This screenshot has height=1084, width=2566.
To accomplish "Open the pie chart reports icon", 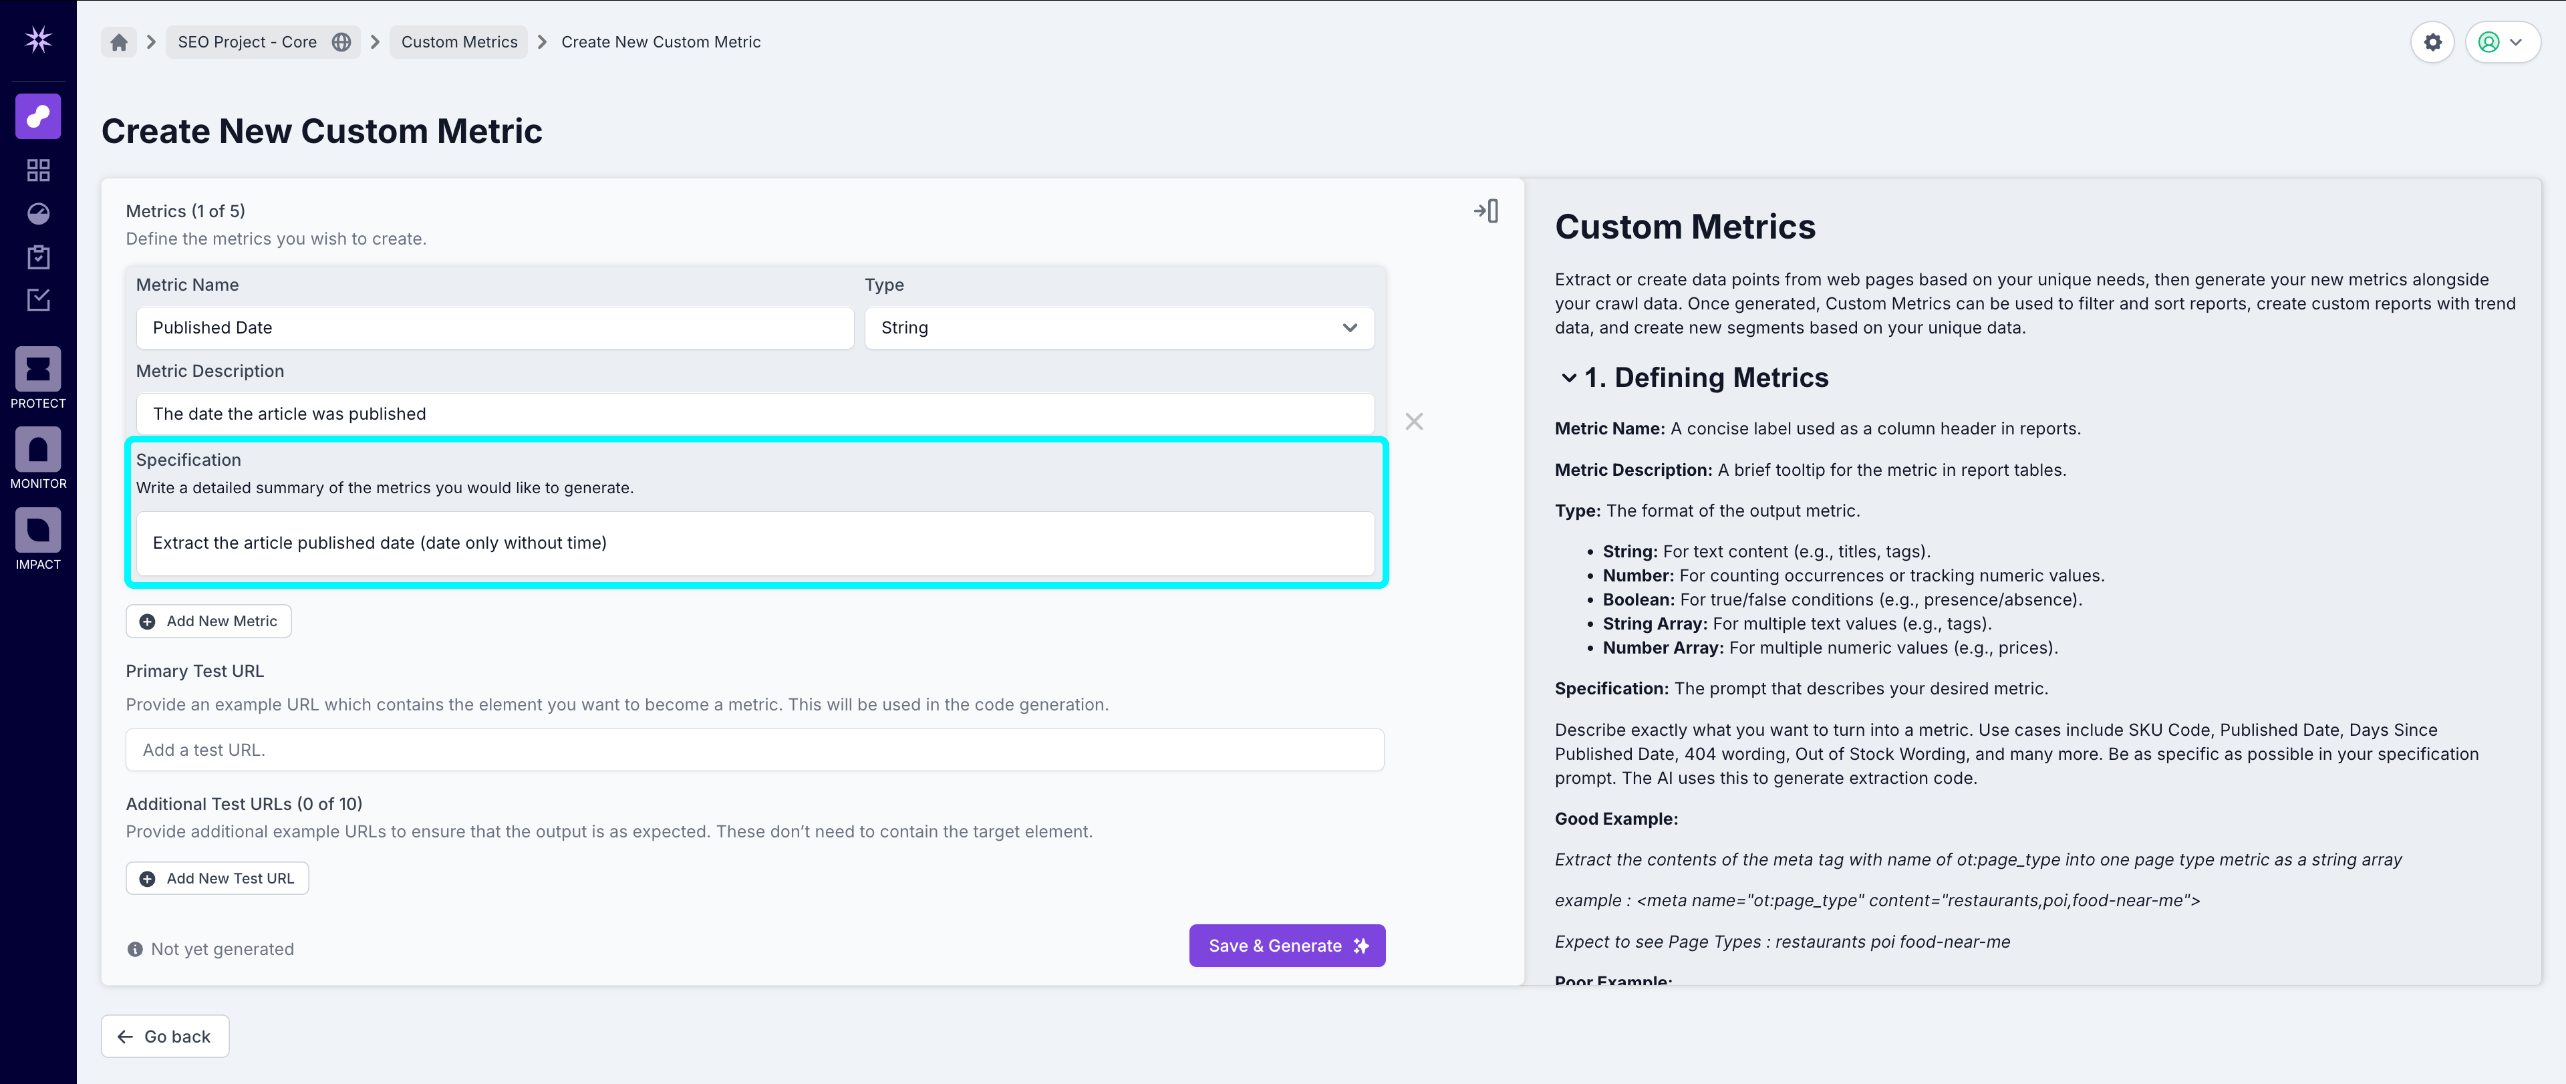I will 38,215.
